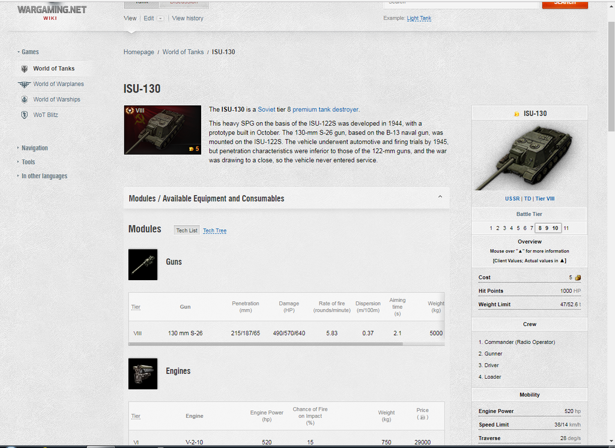
Task: Click the Wargaming.net Wiki logo
Action: (x=52, y=12)
